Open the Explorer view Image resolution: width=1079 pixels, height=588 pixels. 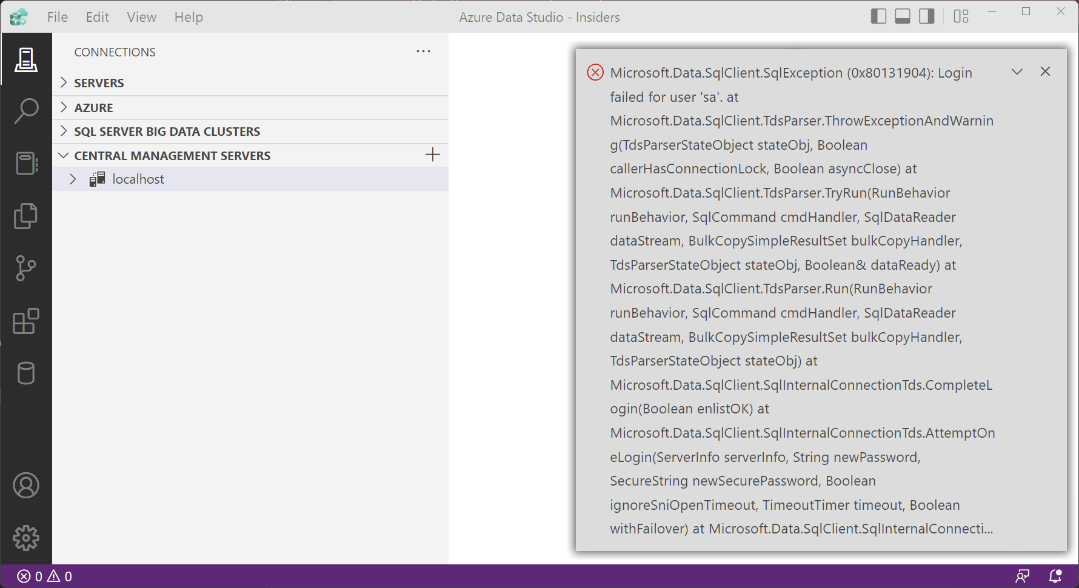(25, 216)
